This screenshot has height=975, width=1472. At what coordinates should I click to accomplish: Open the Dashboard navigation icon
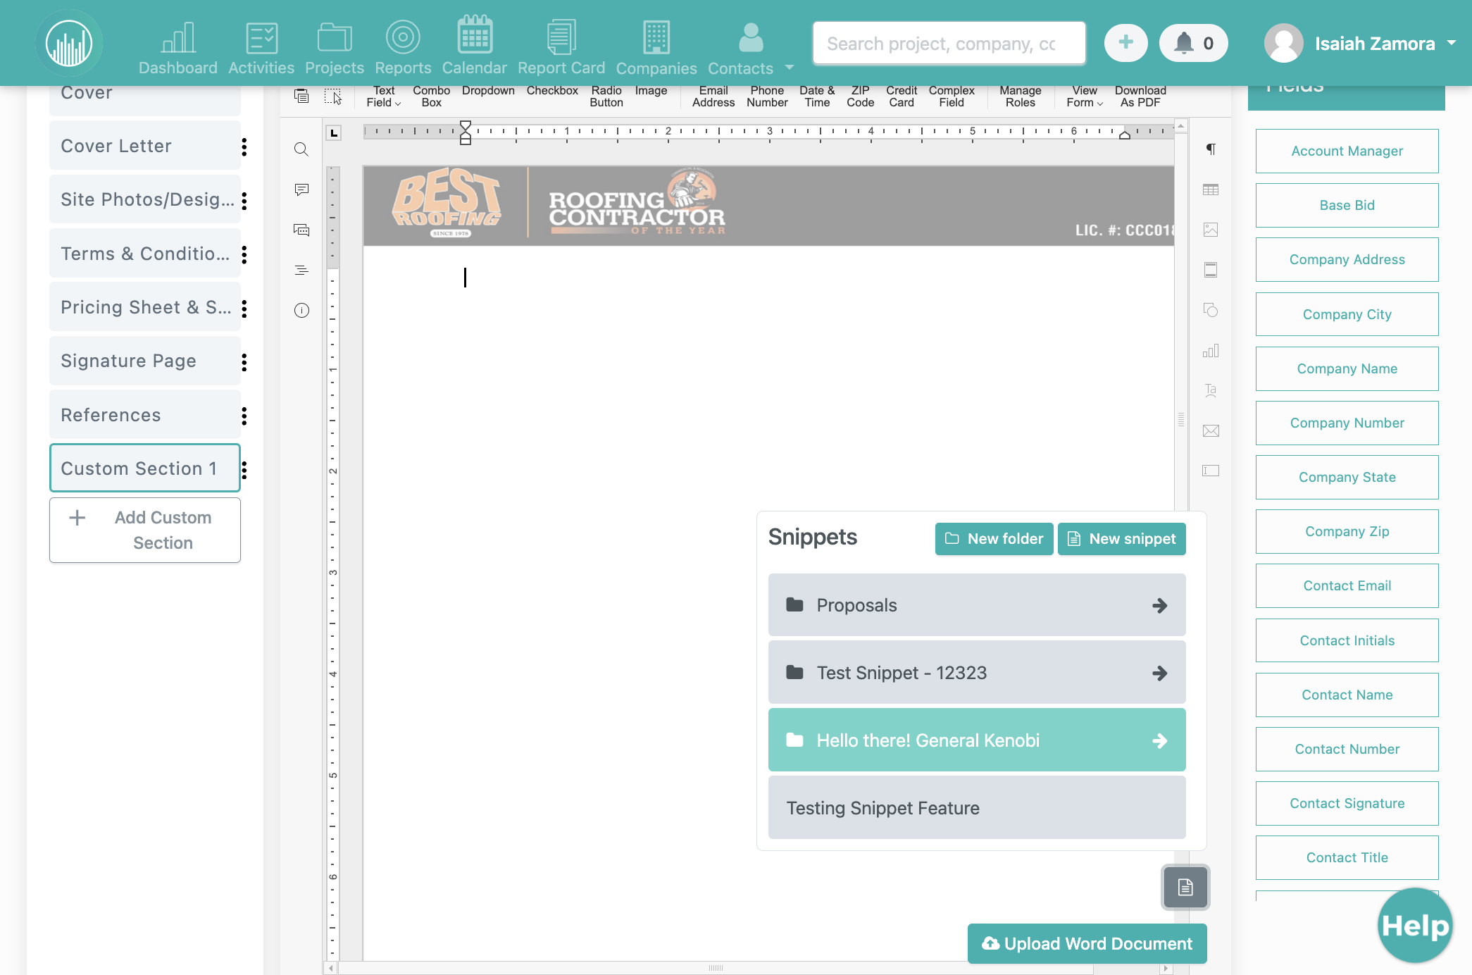[177, 48]
